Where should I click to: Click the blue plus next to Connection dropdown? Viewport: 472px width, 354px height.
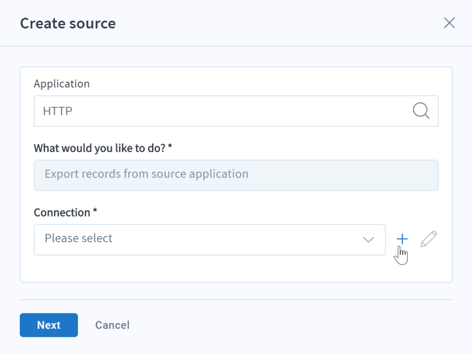click(x=402, y=239)
